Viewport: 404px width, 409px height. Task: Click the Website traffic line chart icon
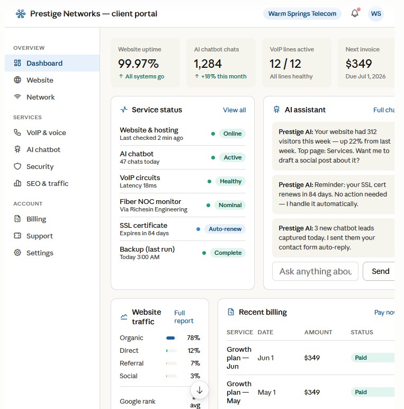point(124,317)
